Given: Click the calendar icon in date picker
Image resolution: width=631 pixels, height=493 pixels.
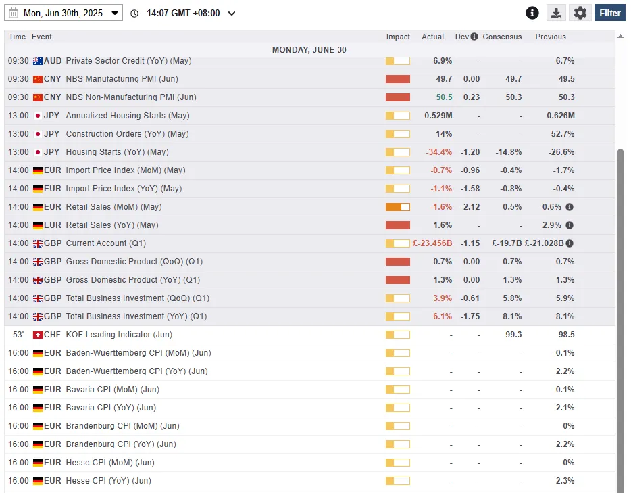Looking at the screenshot, I should coord(14,13).
